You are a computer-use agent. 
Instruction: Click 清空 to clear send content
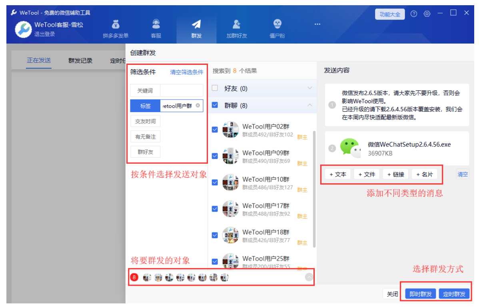pos(463,174)
